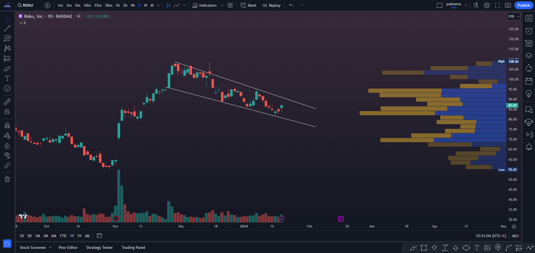Start bar Replay mode
The height and width of the screenshot is (253, 535).
(271, 5)
